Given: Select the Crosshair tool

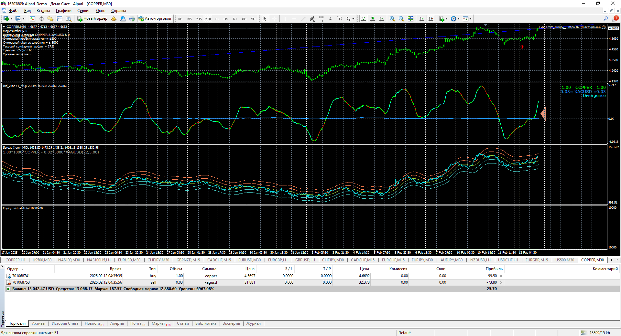Looking at the screenshot, I should 274,19.
